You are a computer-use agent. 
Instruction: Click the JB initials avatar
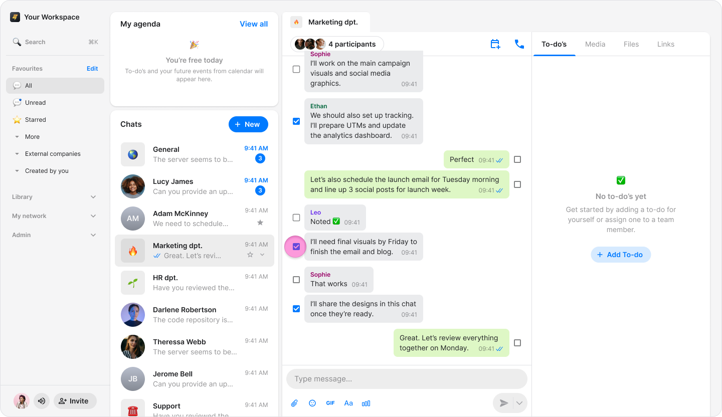(x=133, y=379)
